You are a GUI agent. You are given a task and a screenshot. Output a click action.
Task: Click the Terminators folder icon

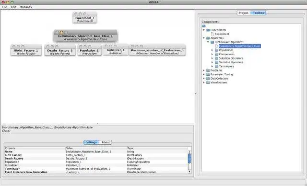216,66
